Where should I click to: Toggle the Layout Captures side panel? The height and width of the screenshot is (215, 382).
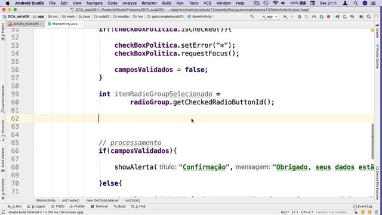[x=3, y=99]
